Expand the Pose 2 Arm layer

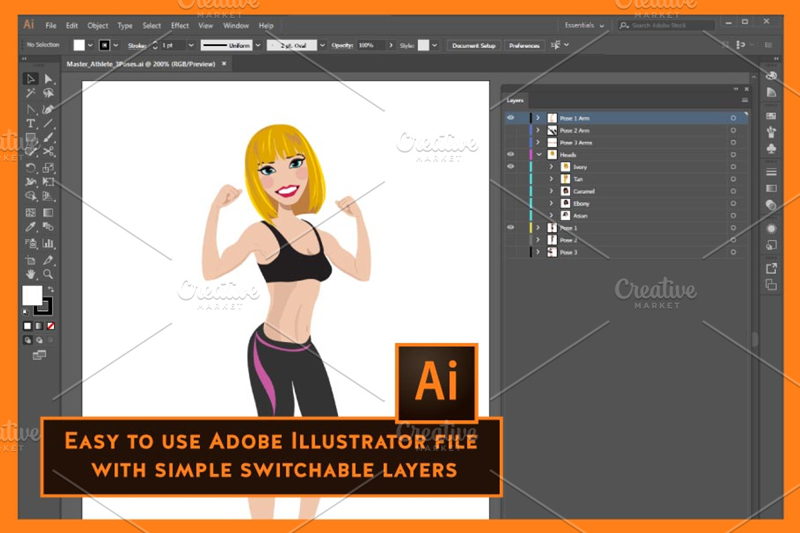coord(538,131)
